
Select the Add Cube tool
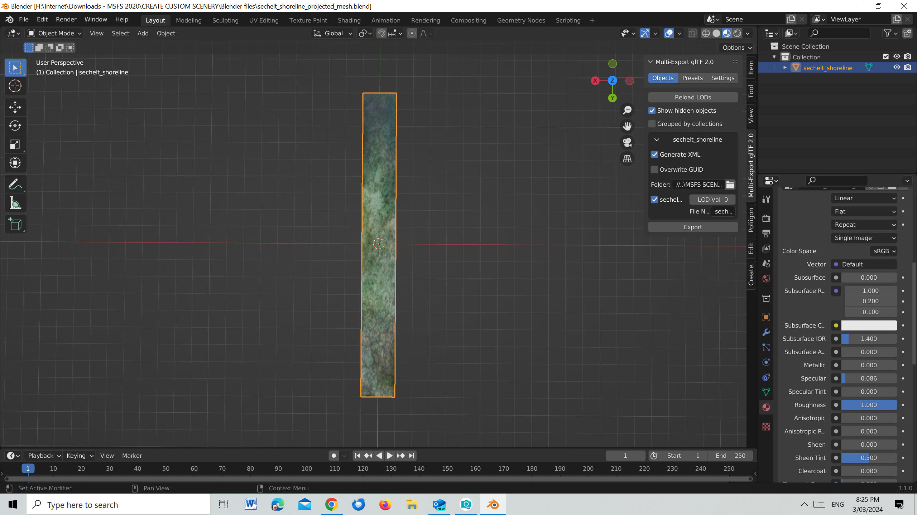(x=15, y=224)
